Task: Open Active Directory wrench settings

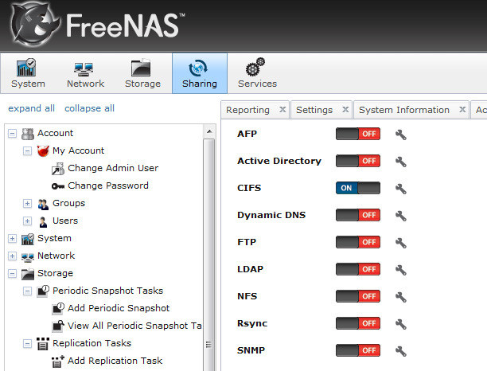Action: [401, 162]
